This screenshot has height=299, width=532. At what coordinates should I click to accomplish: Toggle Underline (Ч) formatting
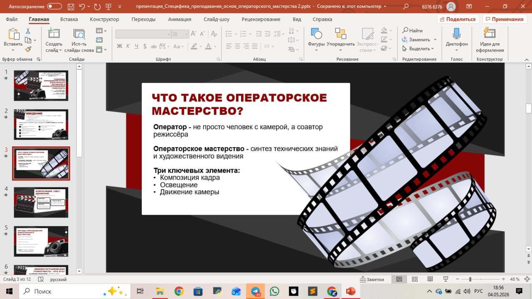point(136,46)
